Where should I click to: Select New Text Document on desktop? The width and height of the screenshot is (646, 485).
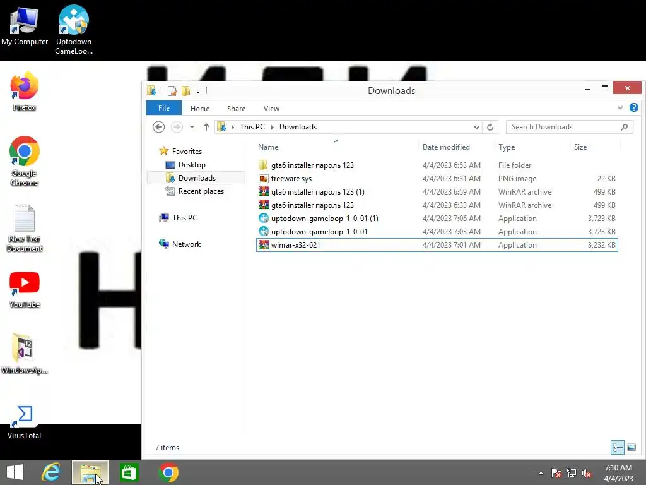click(25, 227)
